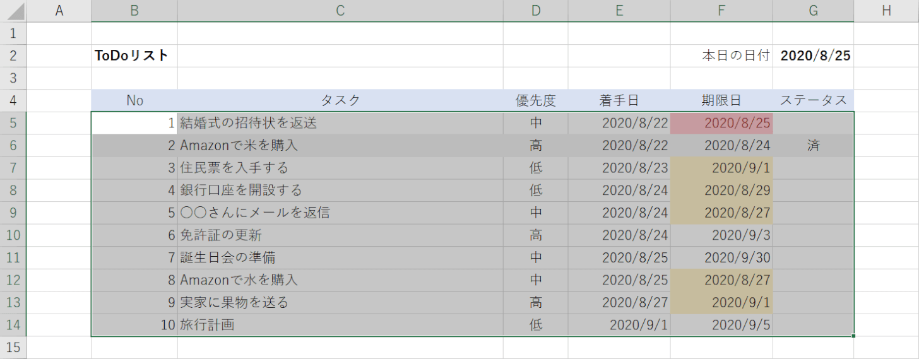Select row 15 header
The height and width of the screenshot is (359, 919).
tap(13, 348)
